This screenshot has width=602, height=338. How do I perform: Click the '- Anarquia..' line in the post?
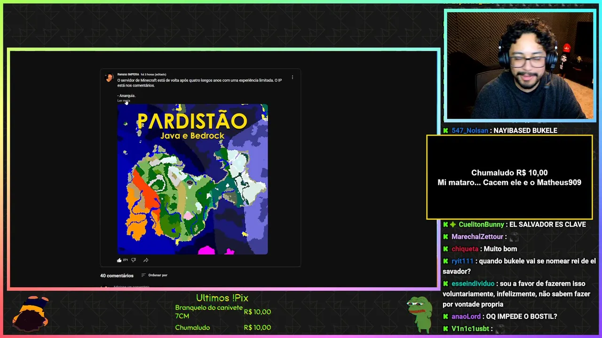(127, 96)
